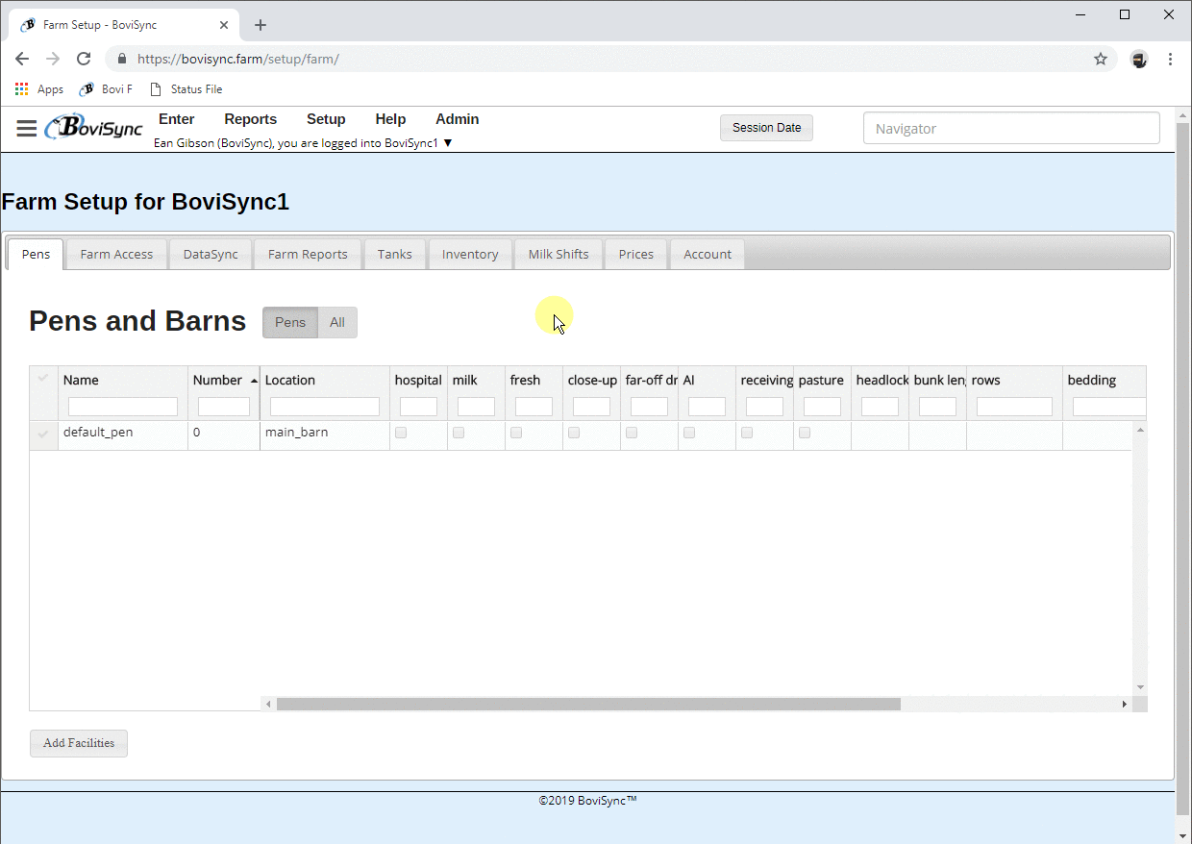This screenshot has width=1192, height=844.
Task: Toggle far-off dry checkbox for default_pen
Action: pos(632,433)
